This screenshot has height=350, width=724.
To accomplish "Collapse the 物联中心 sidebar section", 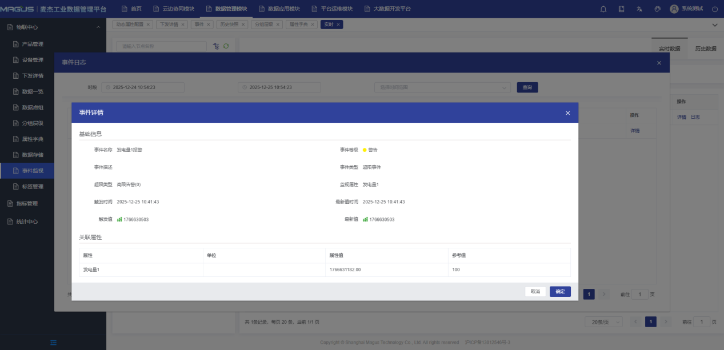I will click(98, 27).
